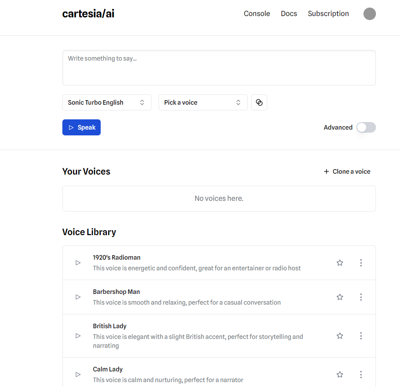Click Clone a voice

click(347, 171)
